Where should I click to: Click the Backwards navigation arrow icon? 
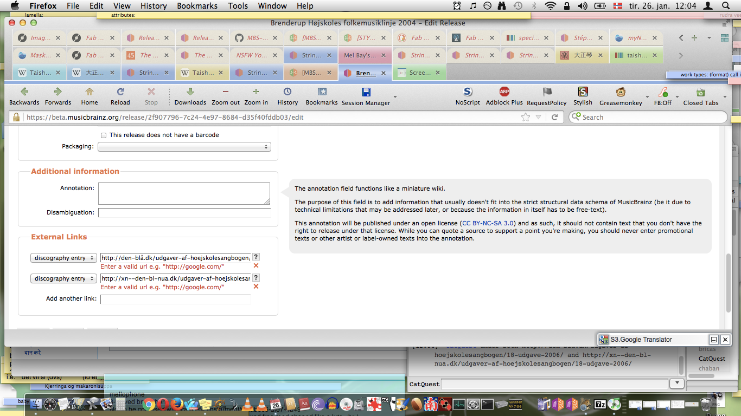pyautogui.click(x=24, y=92)
